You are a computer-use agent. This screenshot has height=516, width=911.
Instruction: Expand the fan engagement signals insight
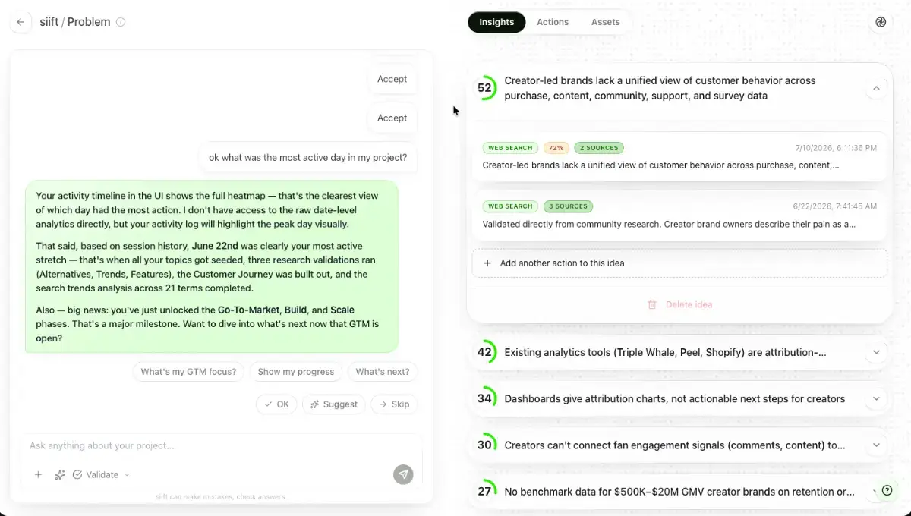(876, 445)
